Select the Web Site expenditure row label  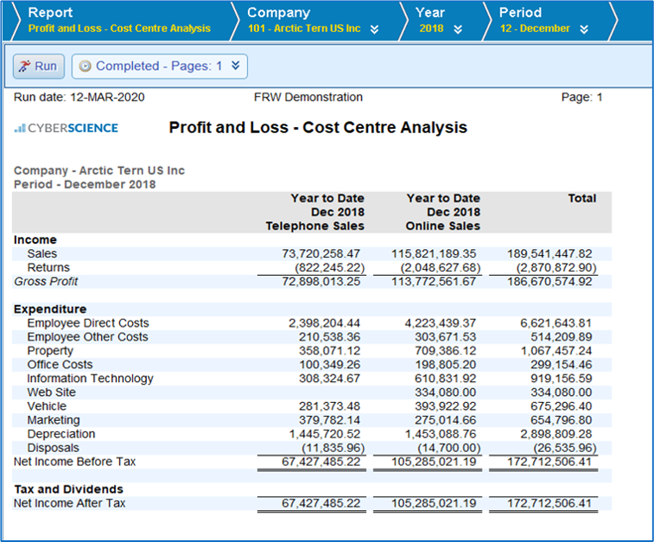point(51,392)
